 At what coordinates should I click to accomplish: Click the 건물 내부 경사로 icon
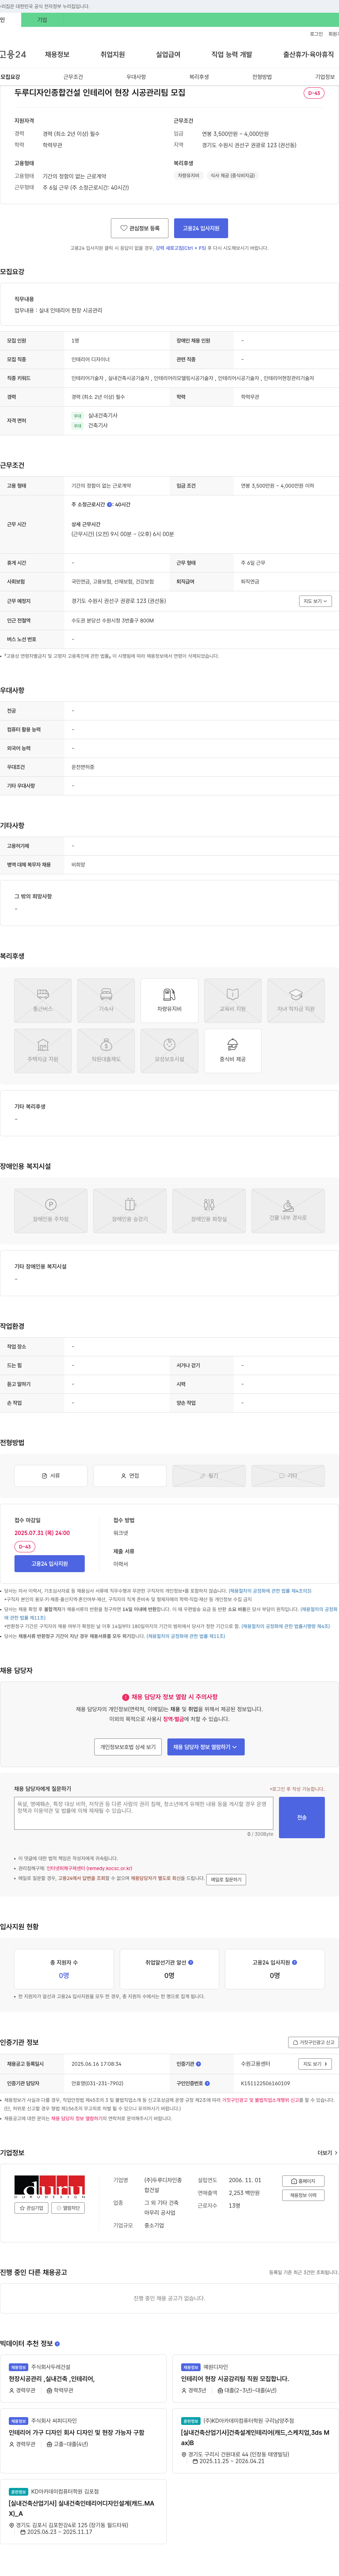tap(288, 1210)
